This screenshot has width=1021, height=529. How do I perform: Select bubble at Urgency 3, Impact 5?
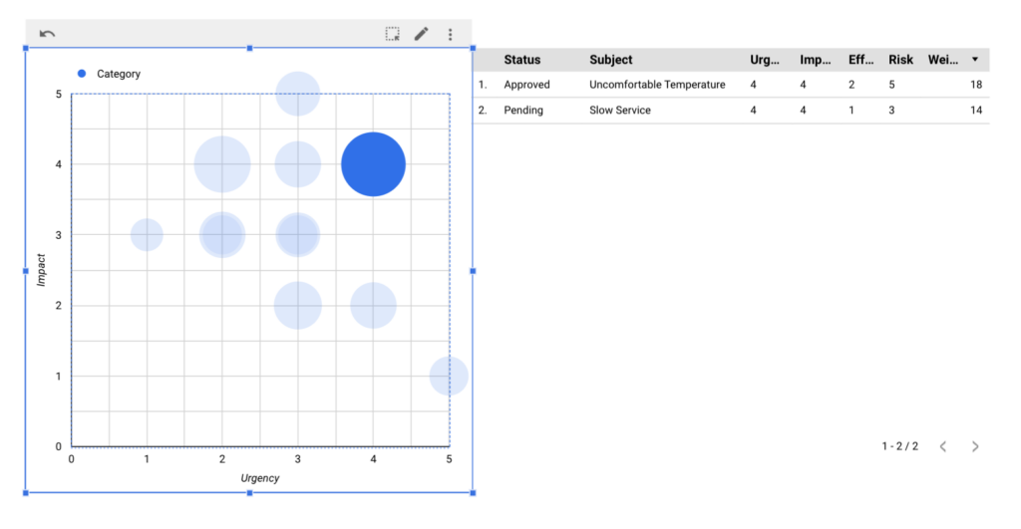(297, 94)
